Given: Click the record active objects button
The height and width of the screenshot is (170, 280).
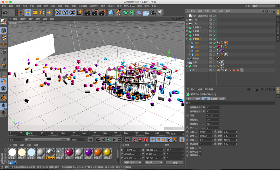Looking at the screenshot, I should pos(135,140).
